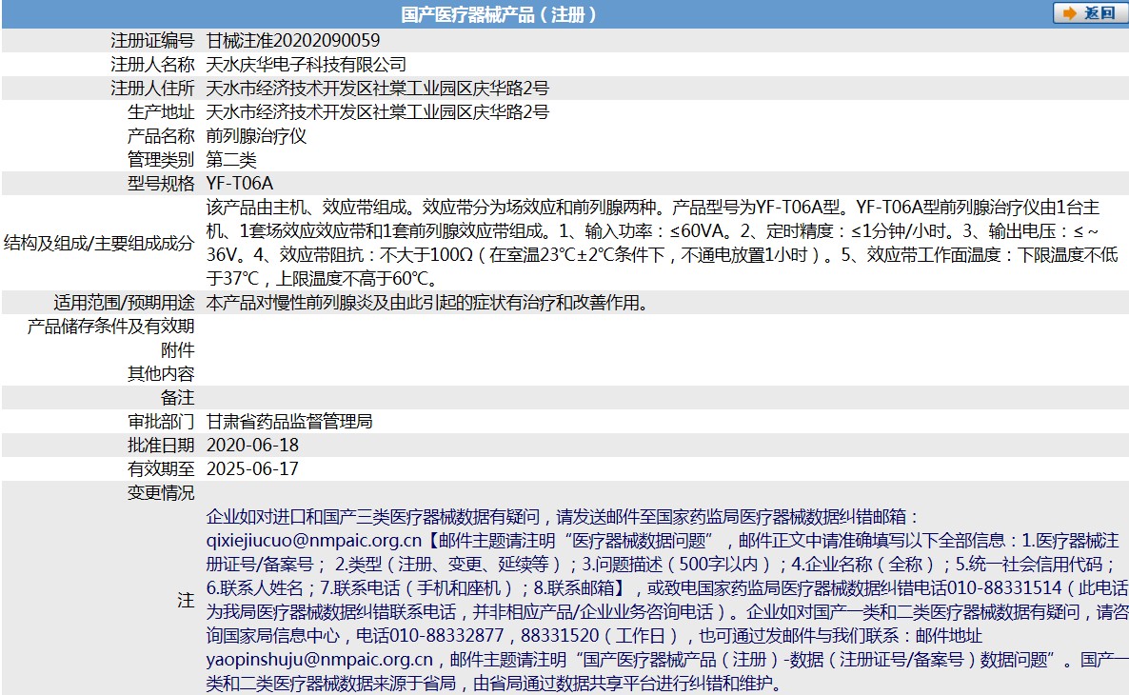Click phone number 010-88331514 in the note

1004,587
